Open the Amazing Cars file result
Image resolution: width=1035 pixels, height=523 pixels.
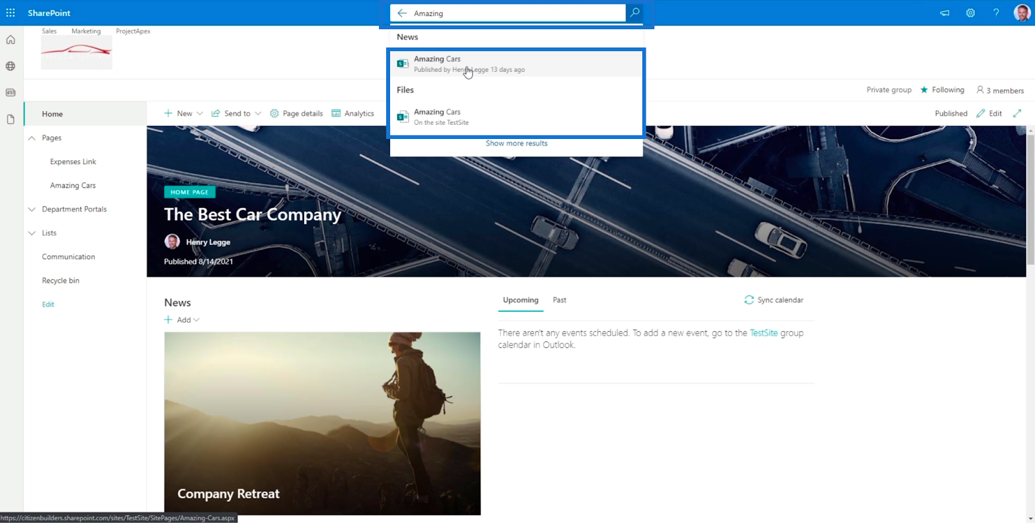[516, 117]
